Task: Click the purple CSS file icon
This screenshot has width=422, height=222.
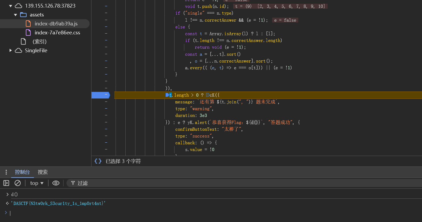Action: pyautogui.click(x=28, y=32)
